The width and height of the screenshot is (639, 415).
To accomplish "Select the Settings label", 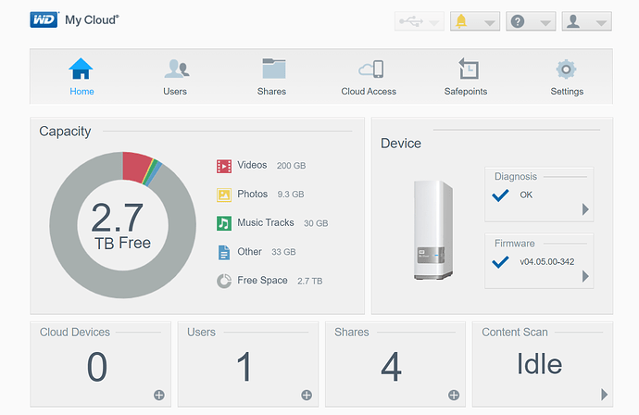I will (567, 92).
